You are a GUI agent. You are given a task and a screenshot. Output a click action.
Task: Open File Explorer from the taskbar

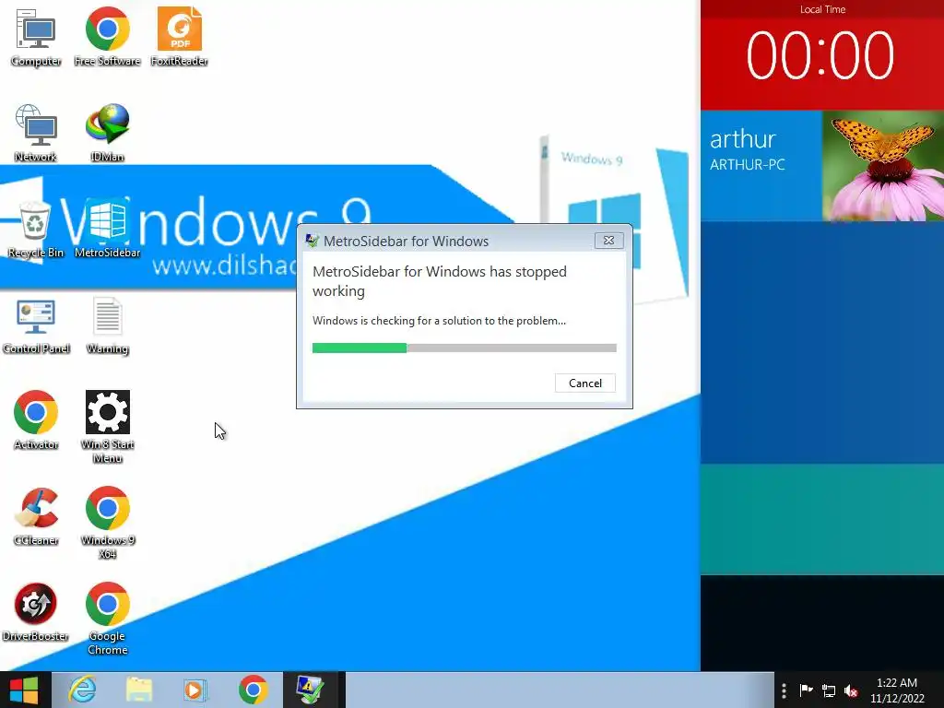[139, 690]
